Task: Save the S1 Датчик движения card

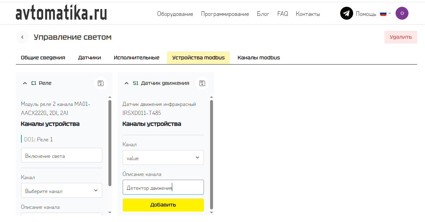Action: [202, 83]
